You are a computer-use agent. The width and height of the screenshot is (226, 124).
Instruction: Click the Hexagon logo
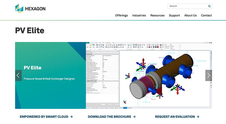click(30, 9)
